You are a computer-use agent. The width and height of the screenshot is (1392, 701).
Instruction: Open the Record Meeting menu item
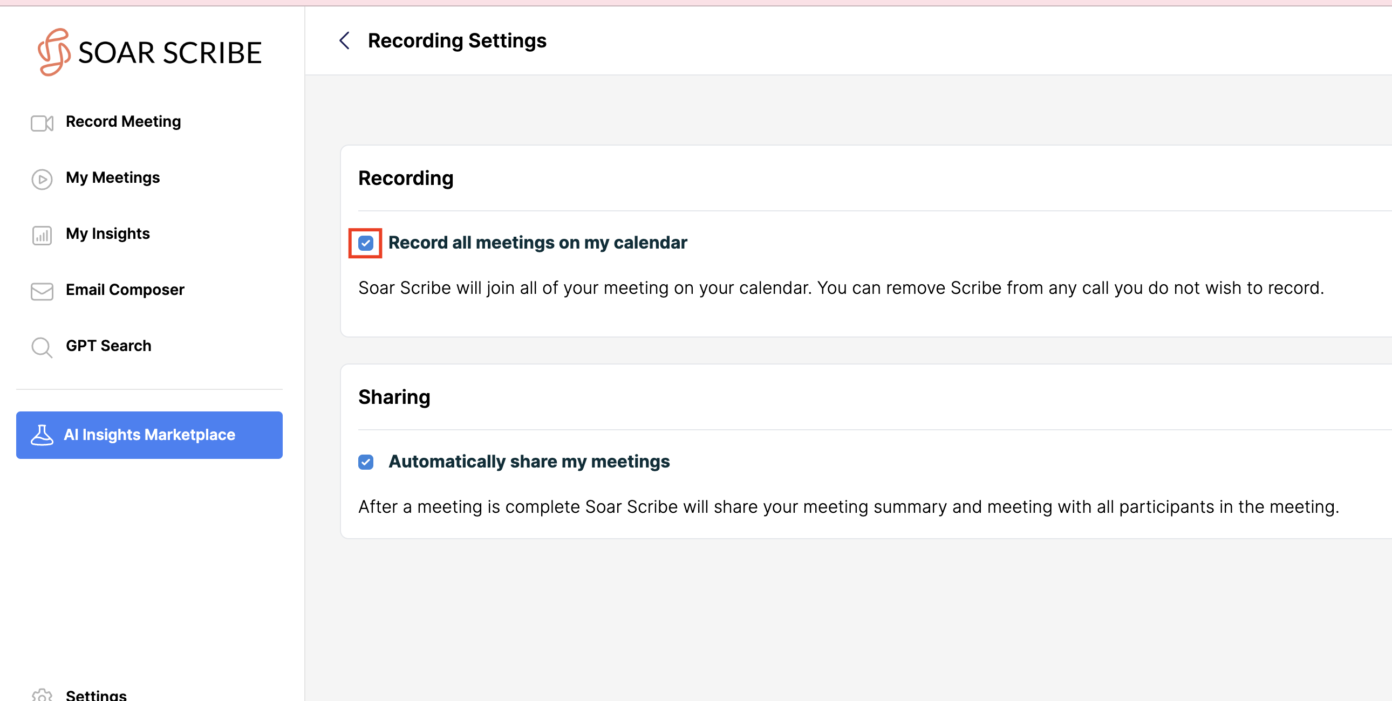tap(123, 121)
